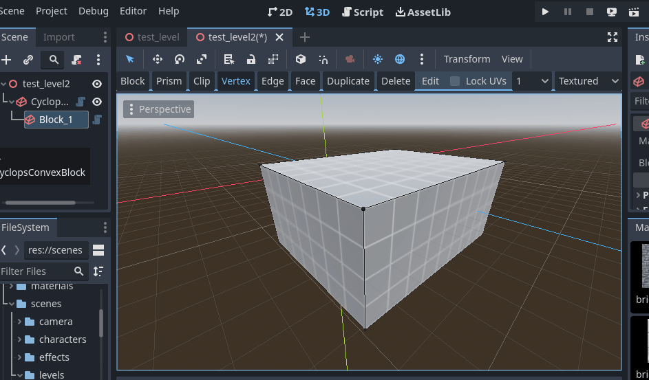The image size is (649, 380).
Task: Collapse the test_level2 root node
Action: tap(3, 84)
